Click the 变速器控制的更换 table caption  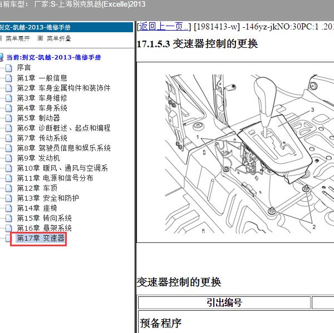tap(179, 282)
